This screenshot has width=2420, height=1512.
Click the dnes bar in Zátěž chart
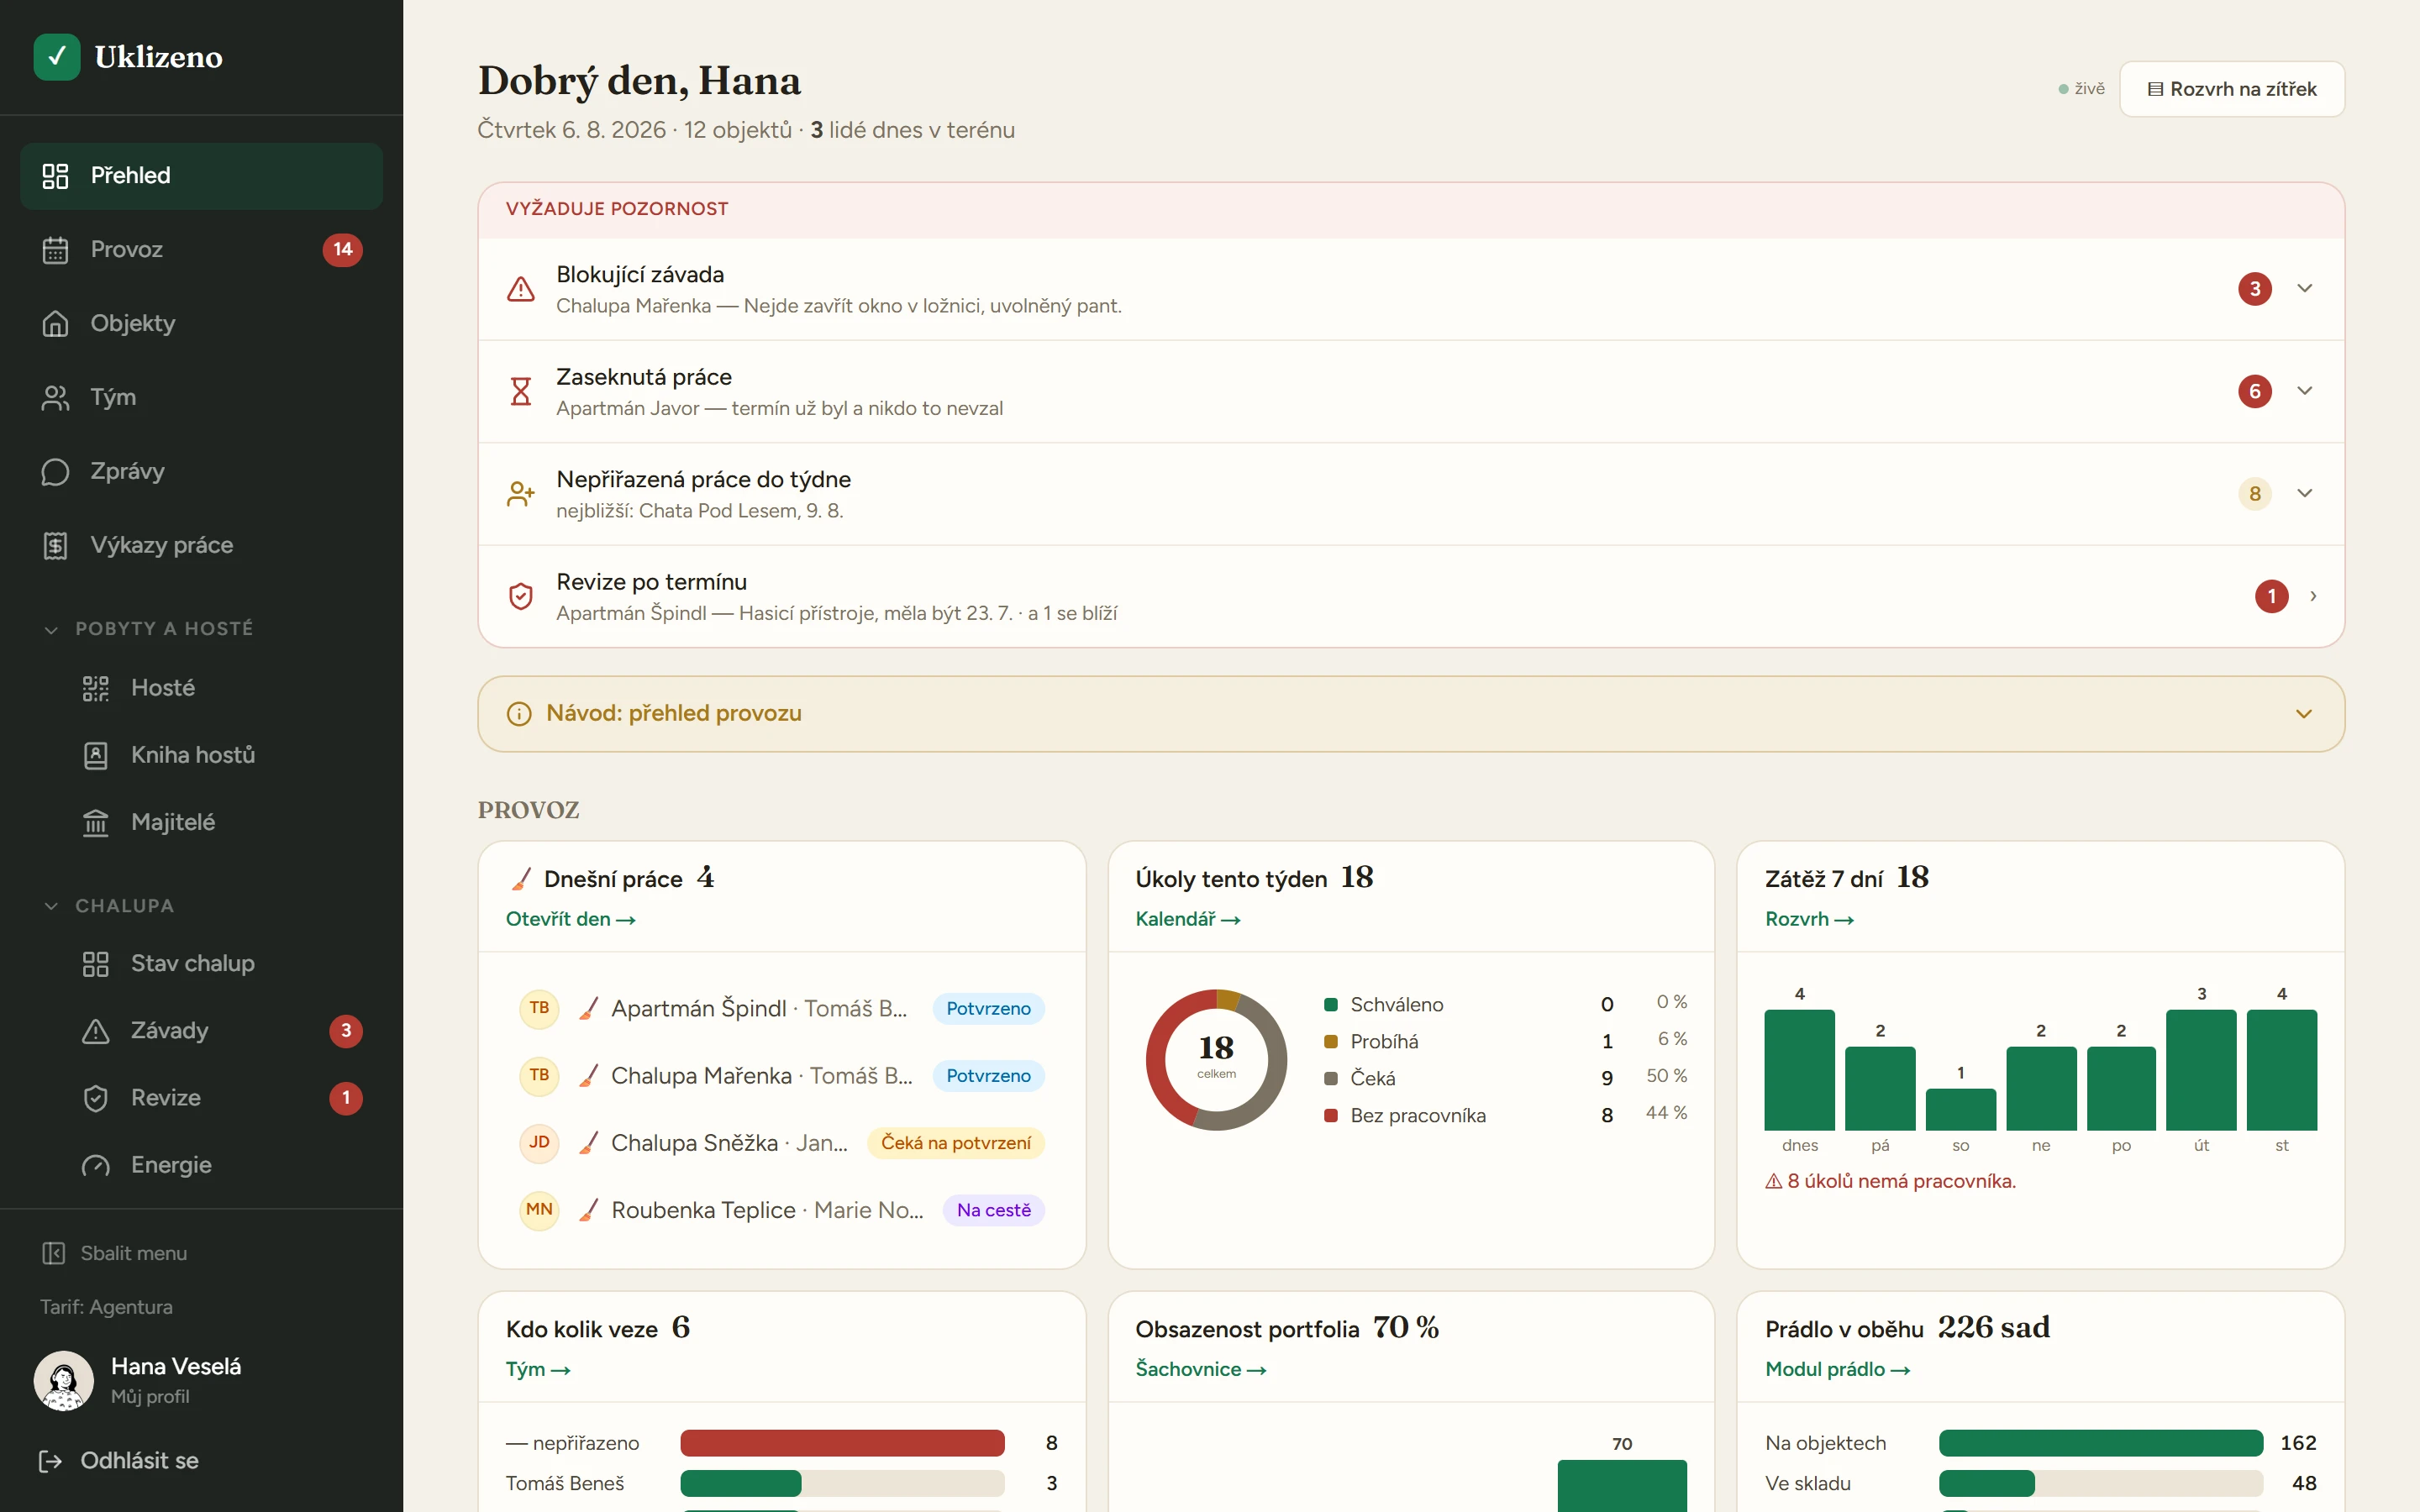pos(1799,1070)
